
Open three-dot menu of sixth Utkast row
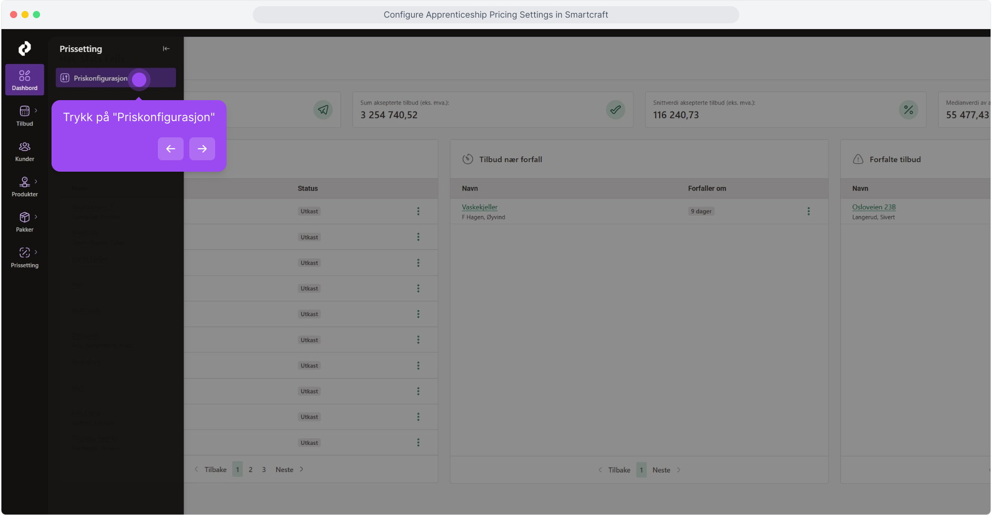(x=418, y=340)
